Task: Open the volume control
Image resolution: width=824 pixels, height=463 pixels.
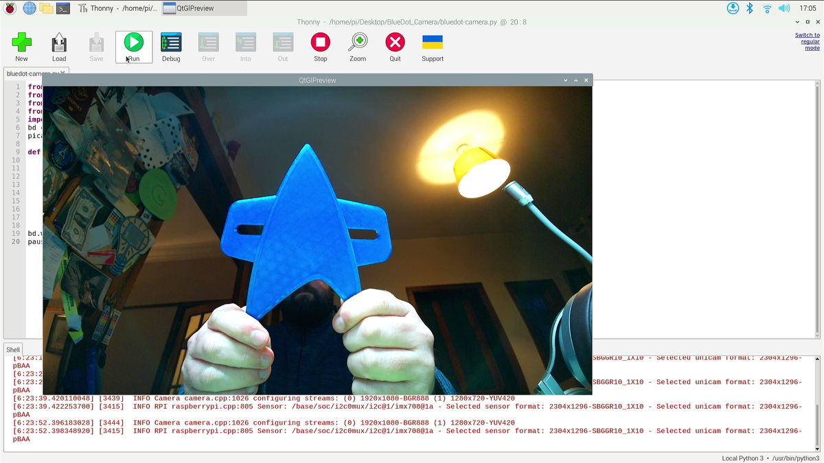Action: pyautogui.click(x=784, y=8)
